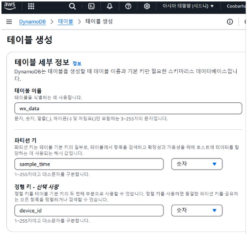
Task: Click the 테이블을 식별하는 데 사용됩니다 hint
Action: pyautogui.click(x=48, y=98)
